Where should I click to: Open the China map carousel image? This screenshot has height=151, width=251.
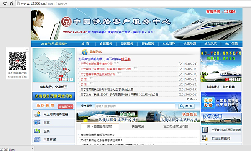click(x=54, y=65)
